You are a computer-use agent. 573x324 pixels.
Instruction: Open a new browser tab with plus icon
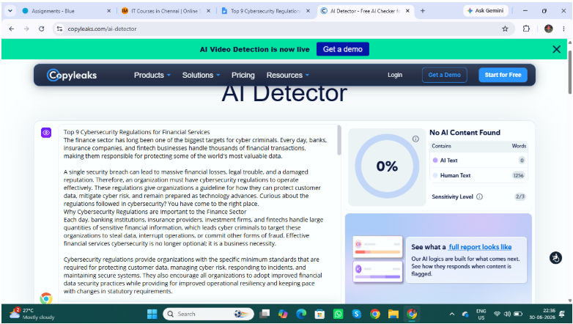point(423,11)
